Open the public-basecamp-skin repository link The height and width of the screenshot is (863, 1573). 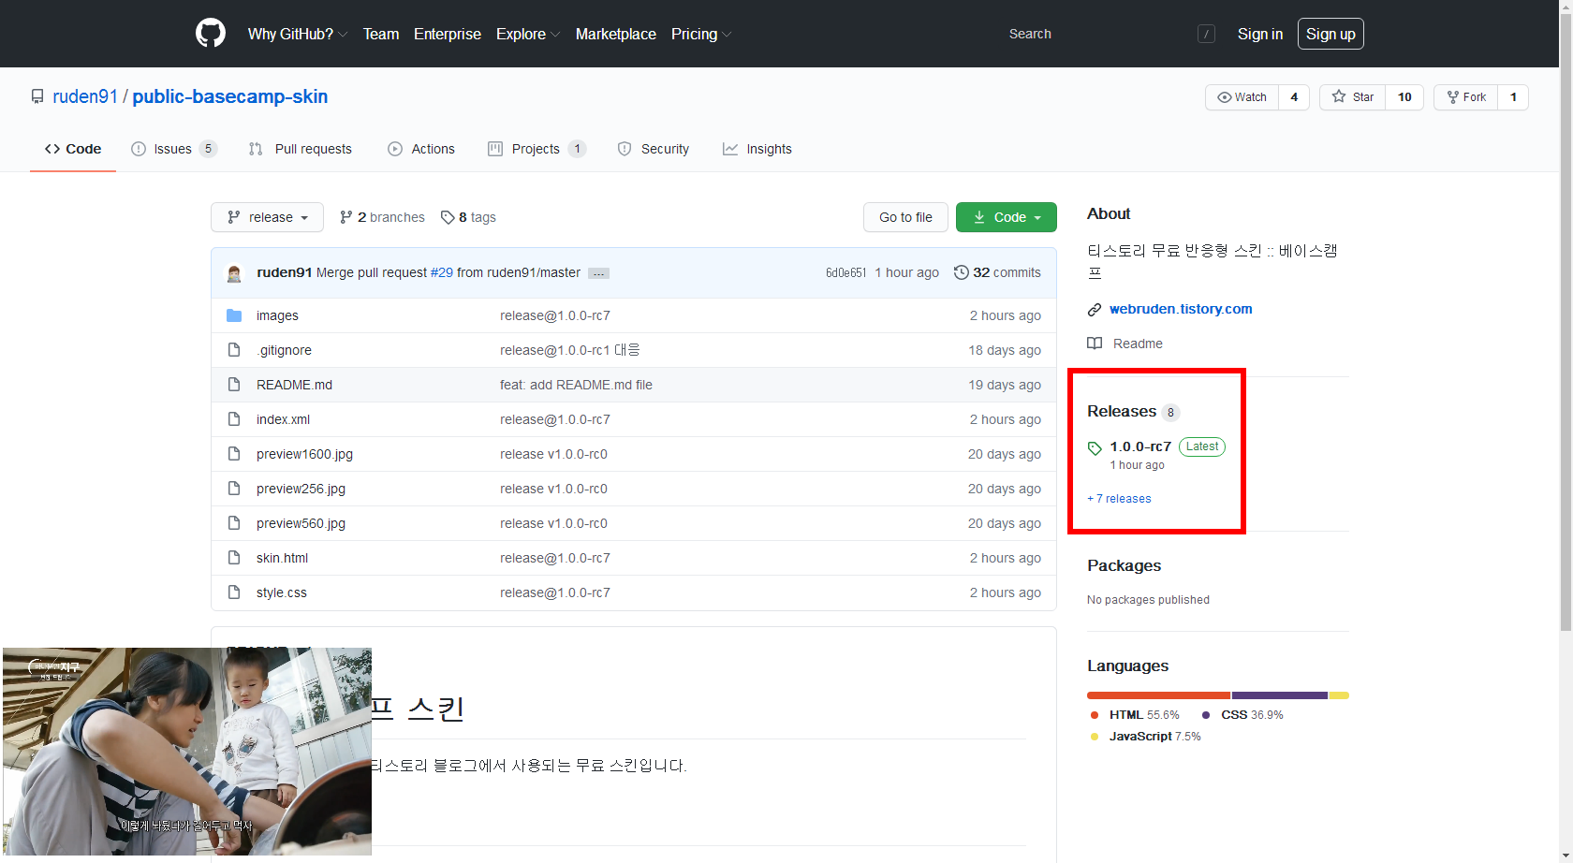[230, 96]
